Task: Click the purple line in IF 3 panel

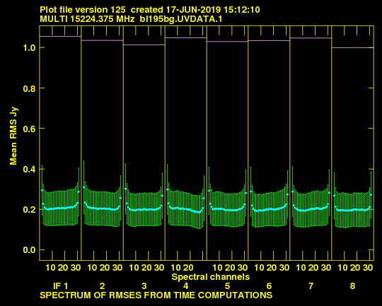Action: click(x=144, y=45)
